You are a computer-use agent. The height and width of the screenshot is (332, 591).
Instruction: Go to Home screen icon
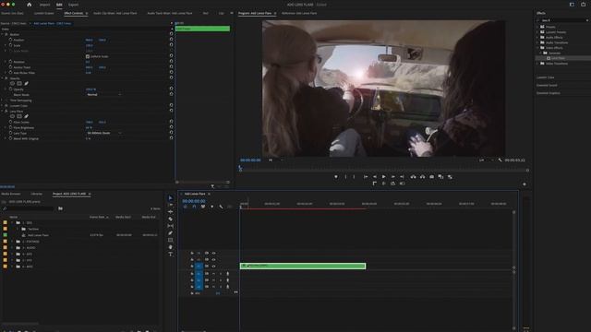click(29, 5)
